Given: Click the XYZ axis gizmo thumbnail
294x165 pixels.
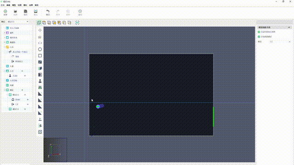Looking at the screenshot, I should (x=55, y=150).
